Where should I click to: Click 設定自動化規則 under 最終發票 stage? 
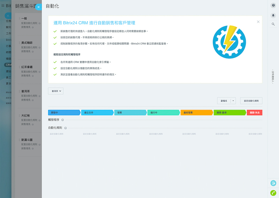pyautogui.click(x=189, y=134)
